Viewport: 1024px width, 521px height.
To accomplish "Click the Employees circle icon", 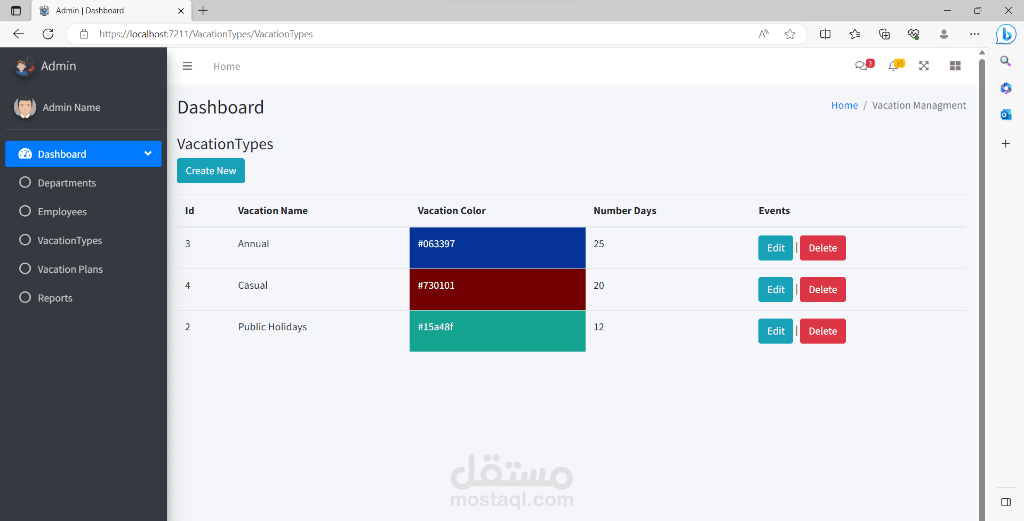I will (25, 211).
